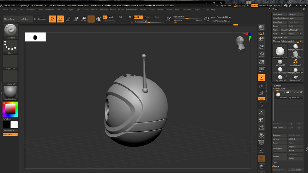Click the silhouette thumbnail preview in canvas
308x173 pixels.
coord(35,37)
